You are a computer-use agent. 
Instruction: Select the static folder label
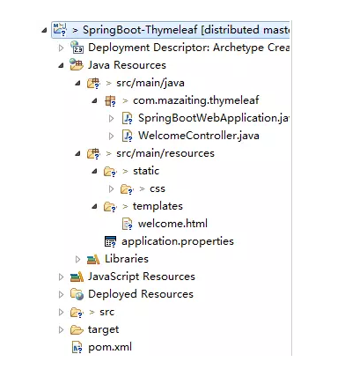pos(146,171)
